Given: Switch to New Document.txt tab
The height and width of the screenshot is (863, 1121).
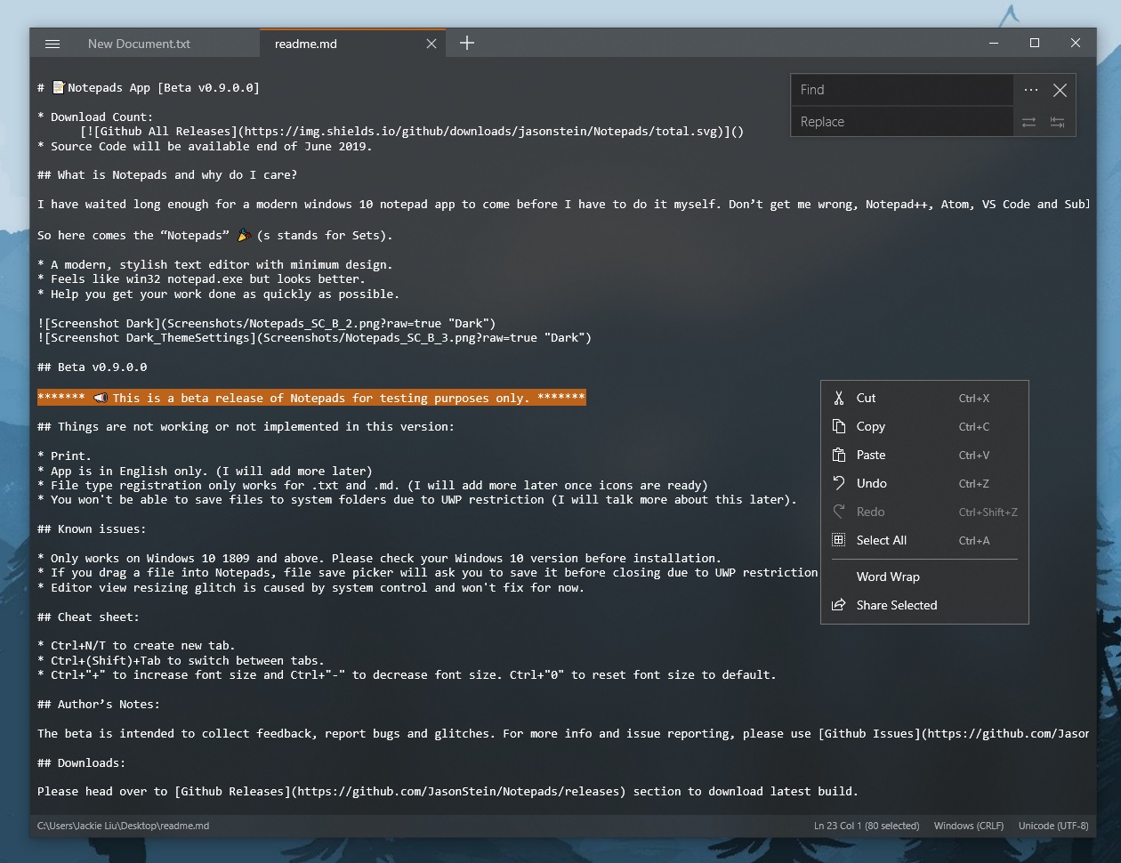Looking at the screenshot, I should point(140,44).
